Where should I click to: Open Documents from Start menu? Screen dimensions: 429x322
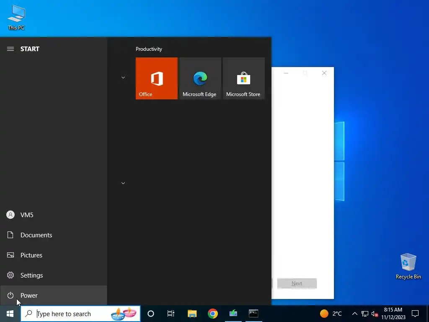(x=53, y=235)
